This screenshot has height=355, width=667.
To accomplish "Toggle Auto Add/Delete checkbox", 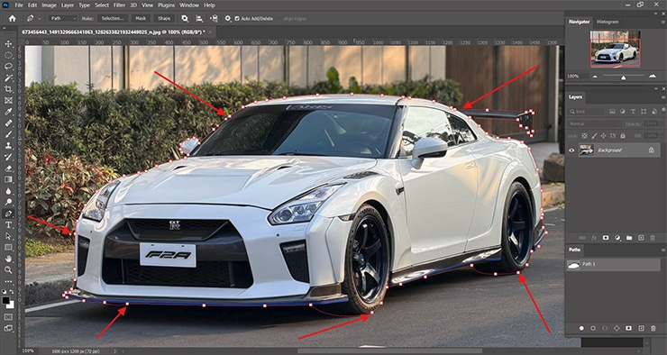I will click(237, 19).
